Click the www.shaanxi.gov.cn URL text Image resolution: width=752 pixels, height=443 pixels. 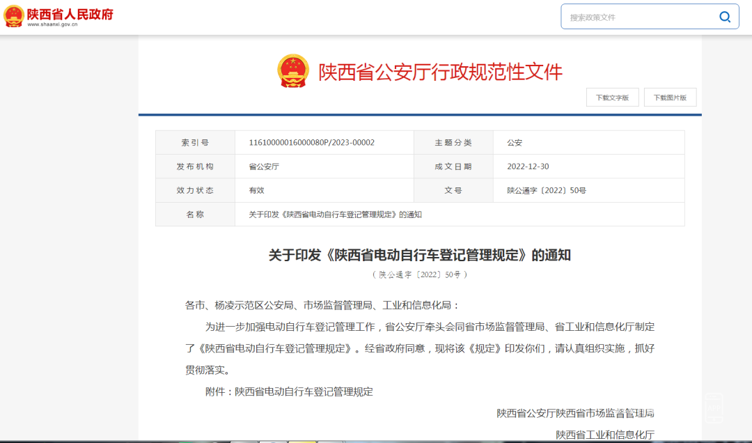pyautogui.click(x=52, y=24)
